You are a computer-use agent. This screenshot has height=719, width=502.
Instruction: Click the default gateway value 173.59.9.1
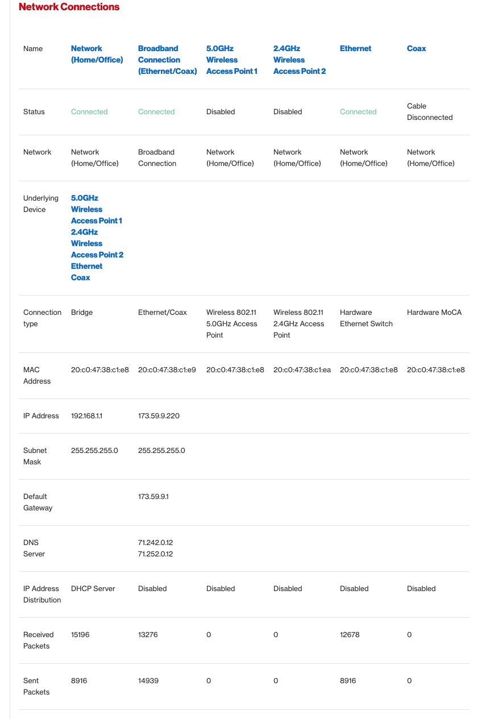point(153,497)
